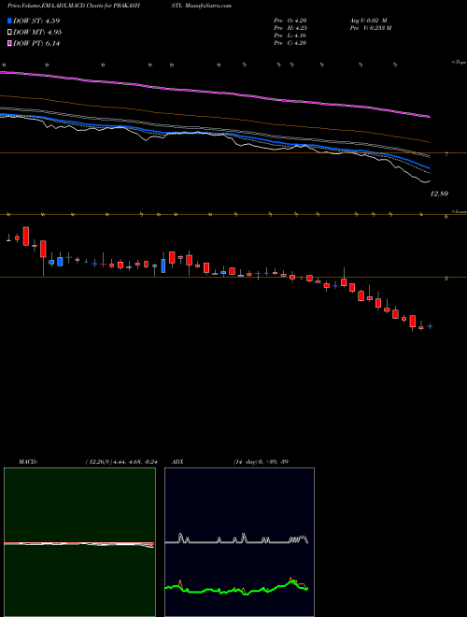This screenshot has height=617, width=467.
Task: Click the last blue candlestick at the far right
Action: (430, 326)
